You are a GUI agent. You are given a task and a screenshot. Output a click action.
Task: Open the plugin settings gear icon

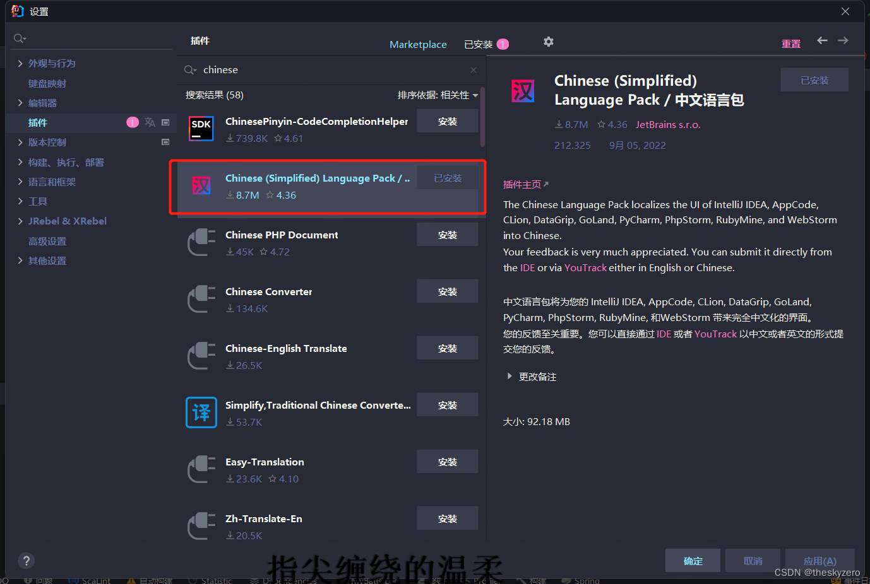(x=549, y=42)
